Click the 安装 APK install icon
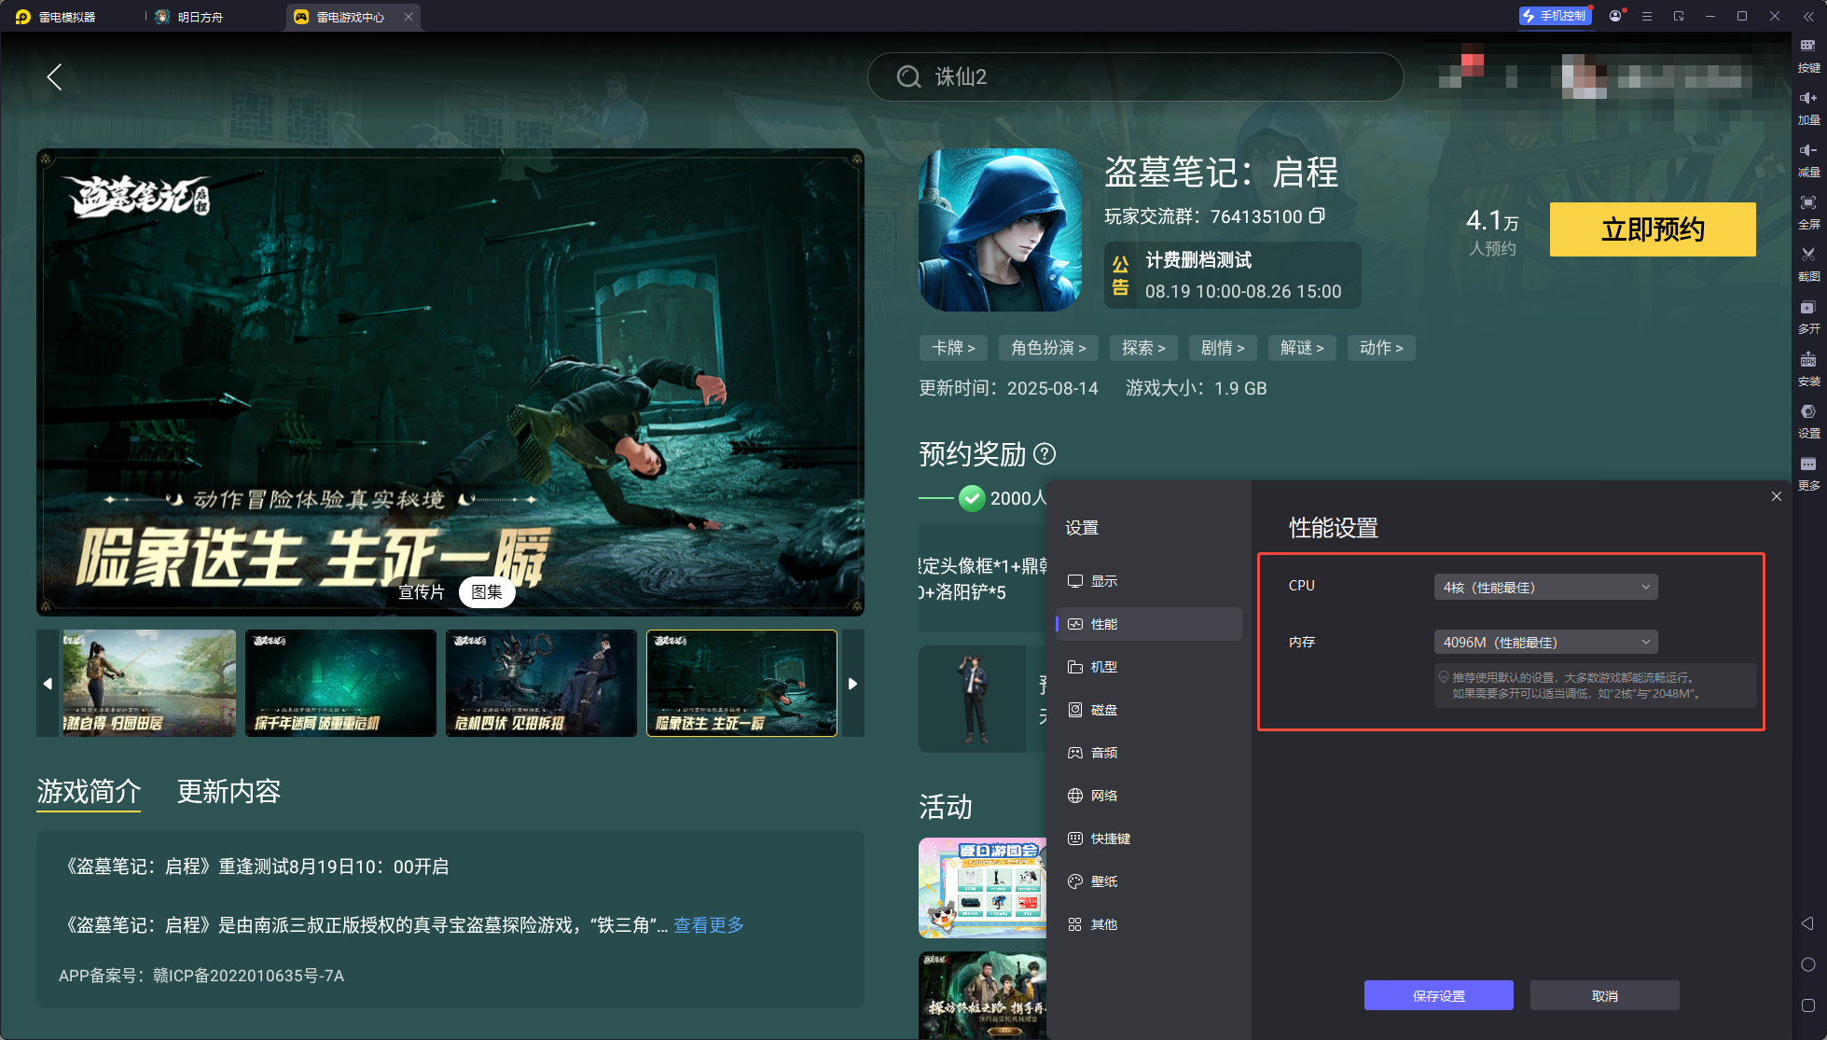The image size is (1827, 1040). click(x=1808, y=369)
